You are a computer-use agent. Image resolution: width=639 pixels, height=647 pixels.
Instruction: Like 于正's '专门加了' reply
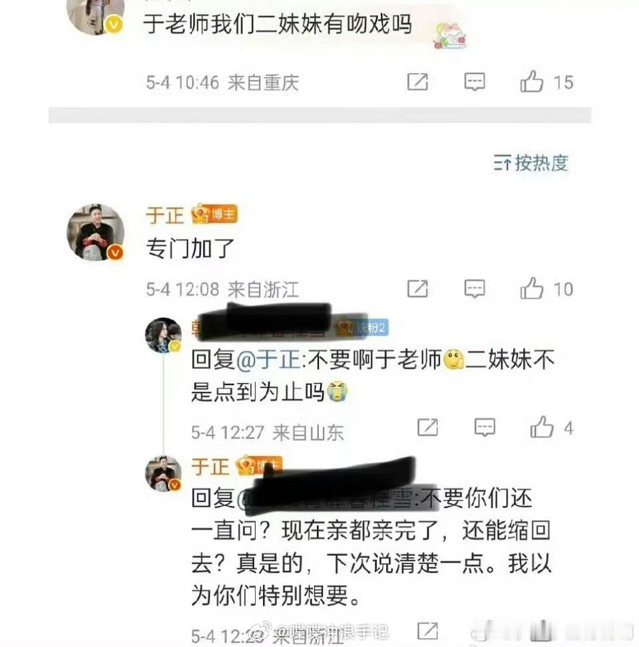(x=532, y=288)
